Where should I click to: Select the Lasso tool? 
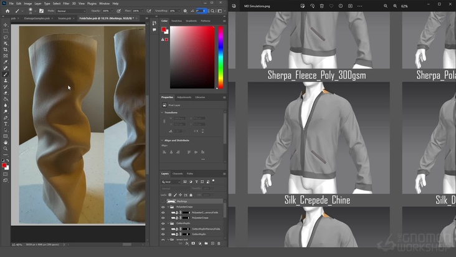(x=6, y=37)
